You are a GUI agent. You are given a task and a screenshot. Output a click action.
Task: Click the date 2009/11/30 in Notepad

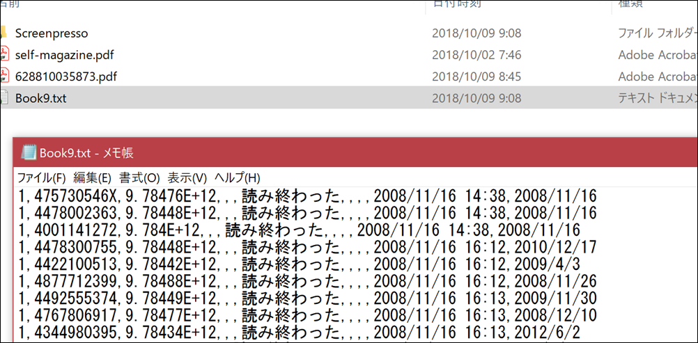point(555,298)
